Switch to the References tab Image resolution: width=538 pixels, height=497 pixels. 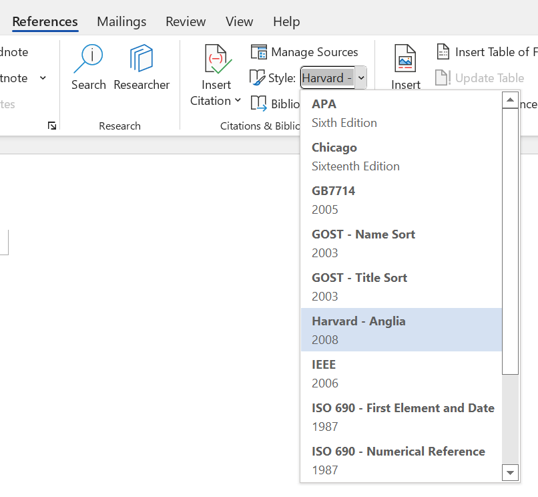(x=45, y=21)
